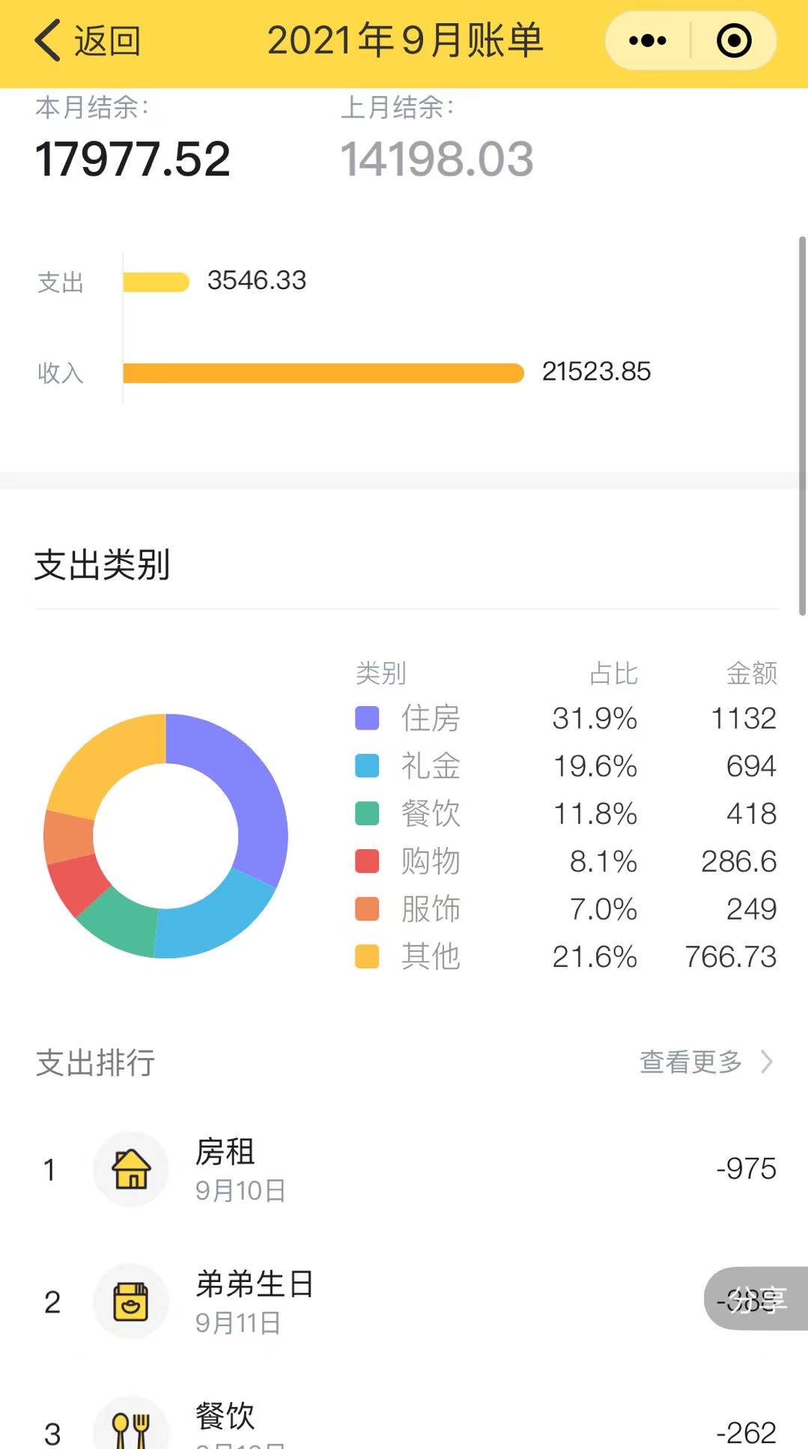Tap the 766.73 amount value
Viewport: 808px width, 1449px height.
[x=731, y=956]
